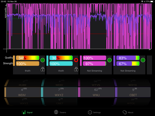Choose dimmed WDIV above WXYZ in cyan picker
Viewport: 155px width, 116px height.
point(59,83)
